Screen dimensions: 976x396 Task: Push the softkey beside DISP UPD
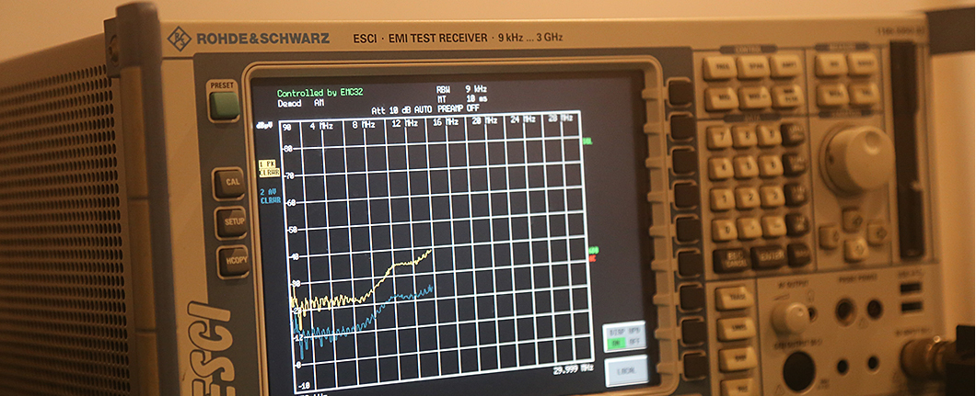point(692,332)
